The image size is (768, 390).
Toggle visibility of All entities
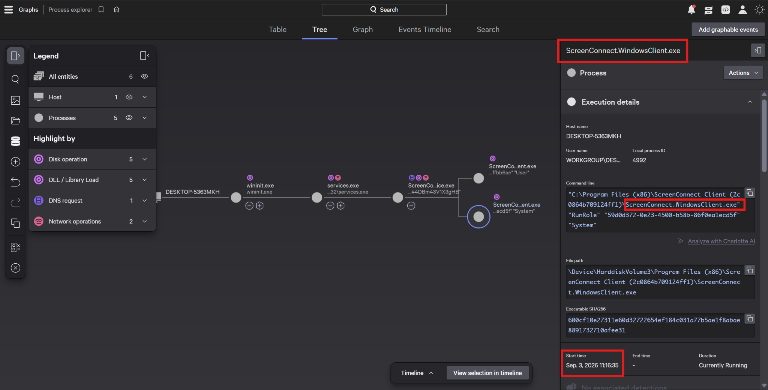coord(144,76)
